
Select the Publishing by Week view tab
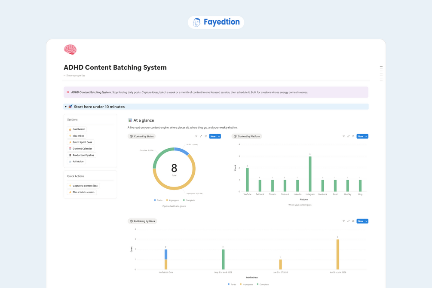[142, 221]
